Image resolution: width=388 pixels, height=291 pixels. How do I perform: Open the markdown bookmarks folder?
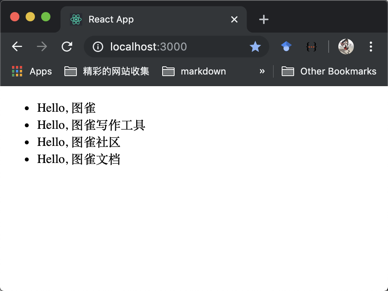pyautogui.click(x=194, y=71)
